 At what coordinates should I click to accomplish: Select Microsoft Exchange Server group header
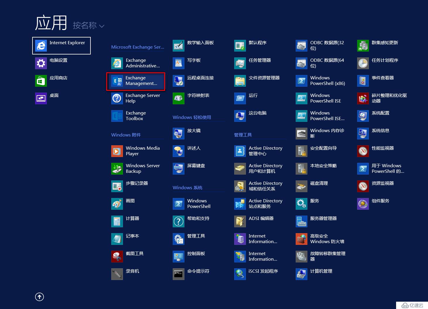(x=138, y=47)
